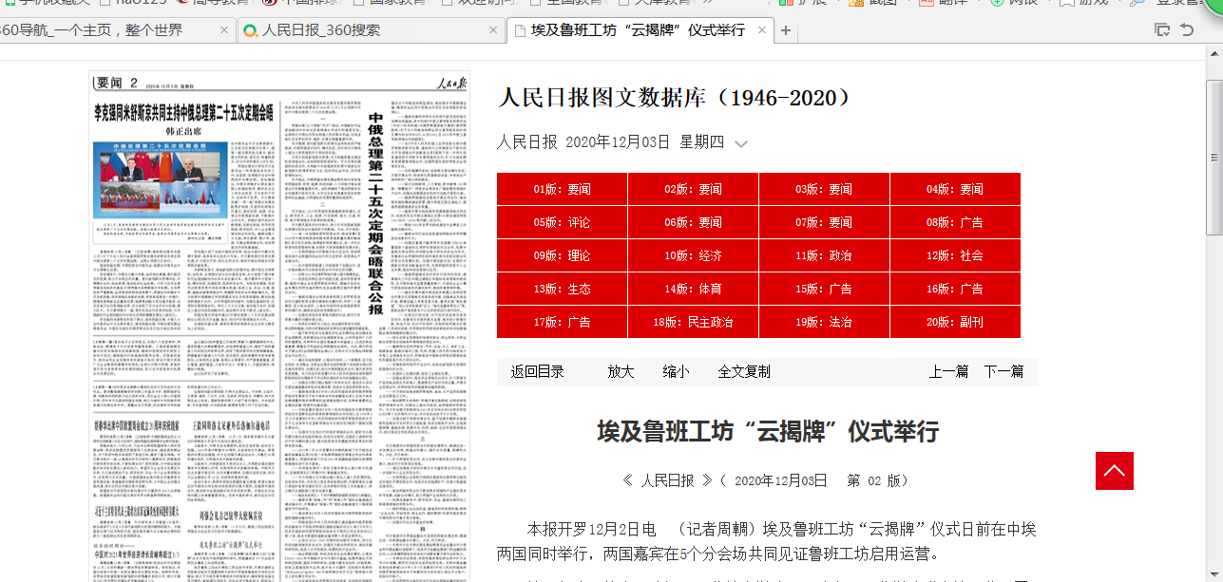Click 放大 to enlarge article text

click(x=621, y=372)
